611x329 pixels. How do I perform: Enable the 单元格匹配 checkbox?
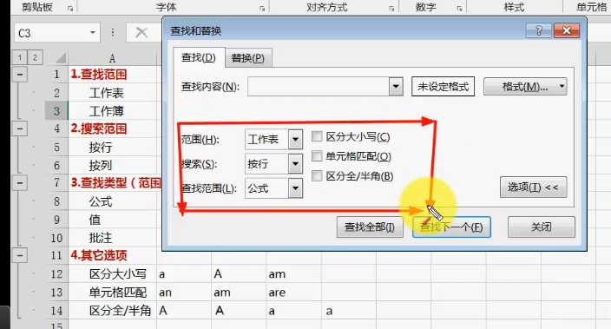click(317, 156)
